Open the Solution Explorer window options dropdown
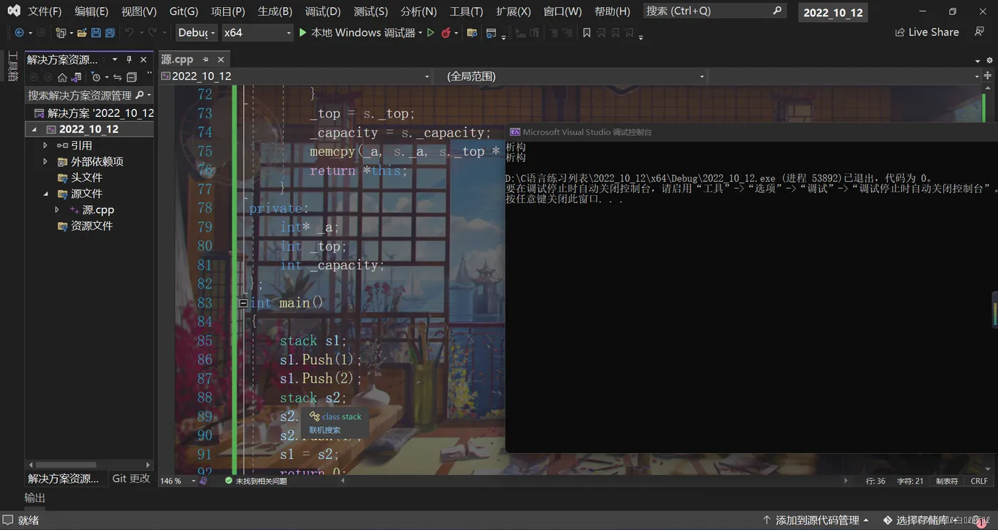The width and height of the screenshot is (998, 530). point(115,60)
